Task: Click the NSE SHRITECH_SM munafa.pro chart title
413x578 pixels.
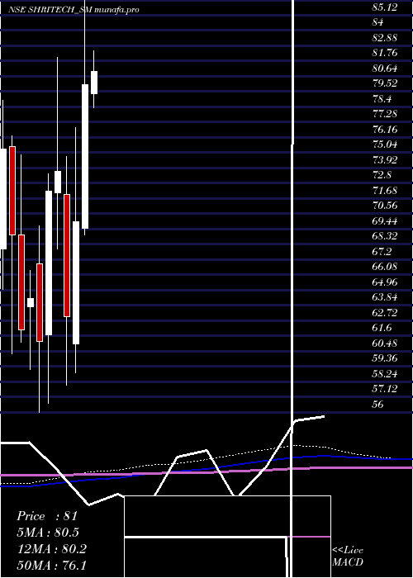Action: click(74, 10)
